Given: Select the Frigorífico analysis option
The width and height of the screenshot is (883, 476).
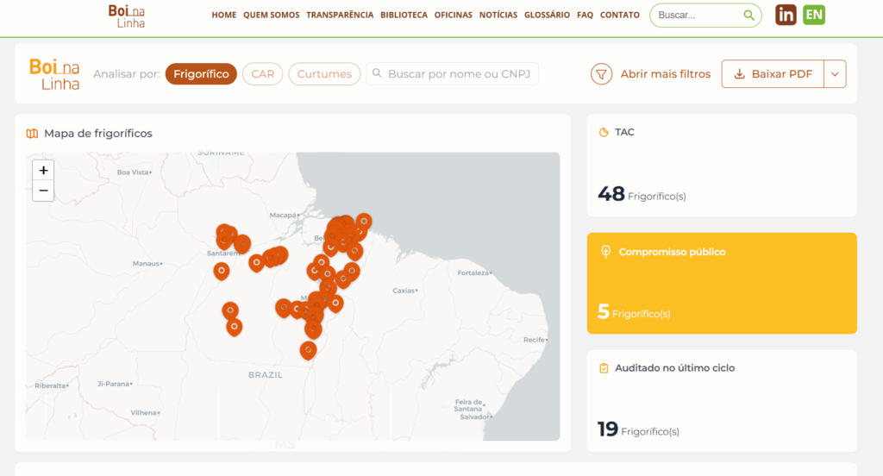Looking at the screenshot, I should (x=201, y=74).
